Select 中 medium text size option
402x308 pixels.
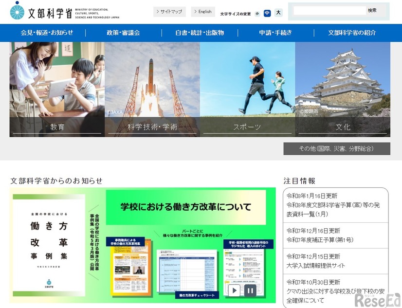point(267,13)
